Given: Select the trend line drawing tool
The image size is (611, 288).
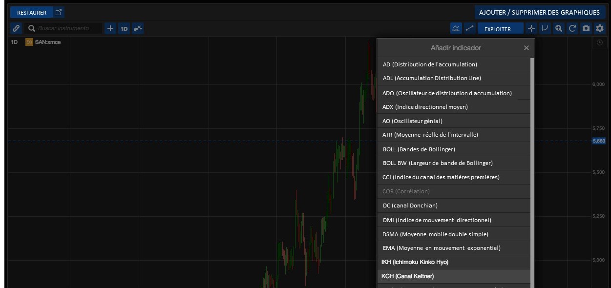Looking at the screenshot, I should 469,28.
